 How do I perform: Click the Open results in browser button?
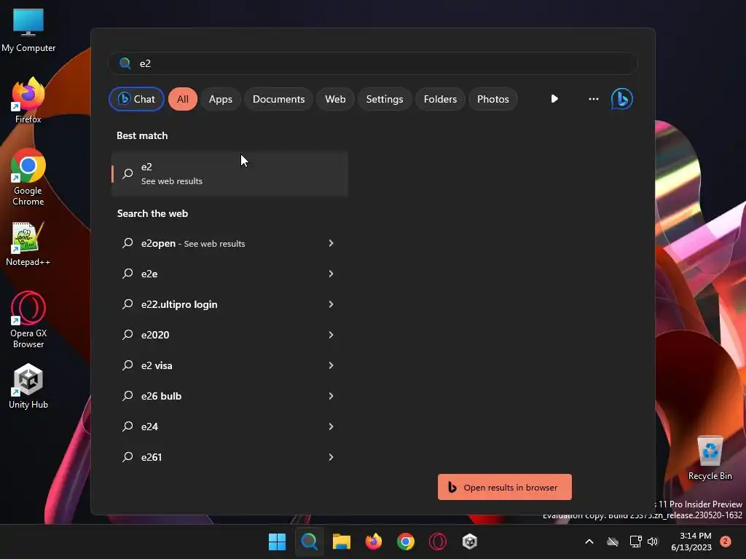pos(505,487)
